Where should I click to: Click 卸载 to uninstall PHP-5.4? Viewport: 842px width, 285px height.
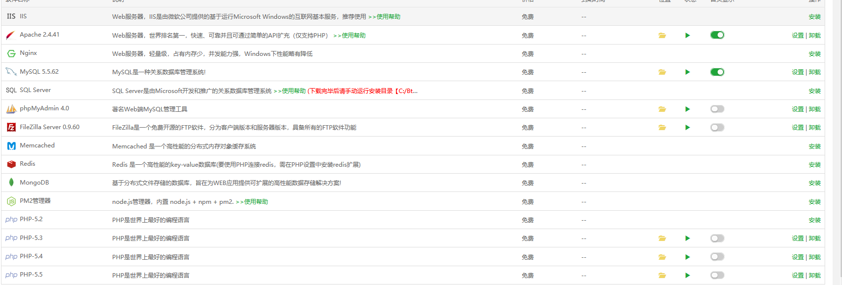pos(815,257)
